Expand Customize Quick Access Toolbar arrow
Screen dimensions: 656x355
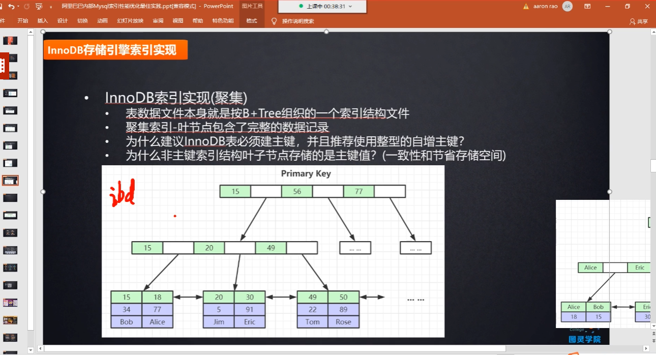(51, 7)
